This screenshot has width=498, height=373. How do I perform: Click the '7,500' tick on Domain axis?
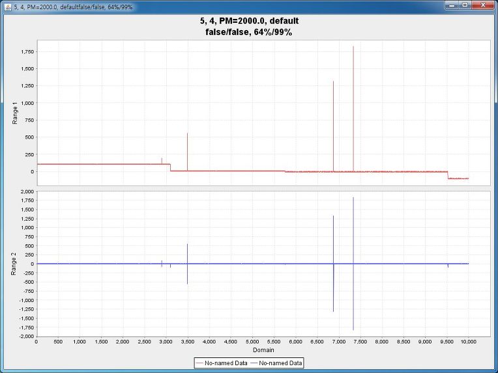tap(360, 342)
